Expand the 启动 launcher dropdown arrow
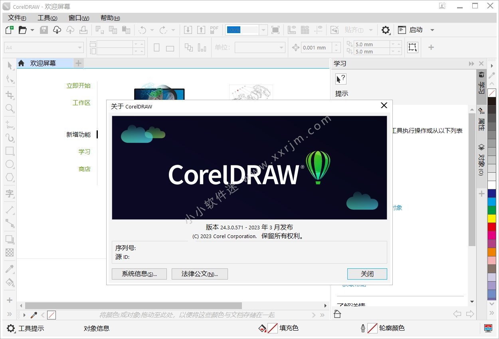 click(432, 30)
